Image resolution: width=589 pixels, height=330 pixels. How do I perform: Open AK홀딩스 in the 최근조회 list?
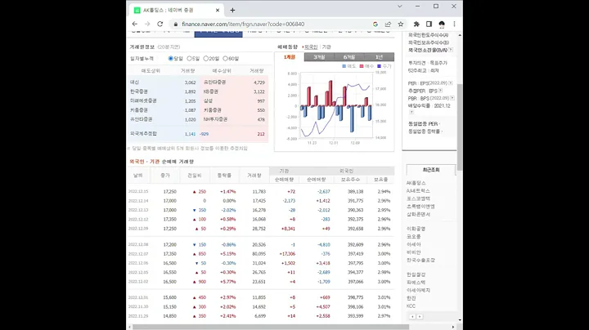pyautogui.click(x=416, y=183)
